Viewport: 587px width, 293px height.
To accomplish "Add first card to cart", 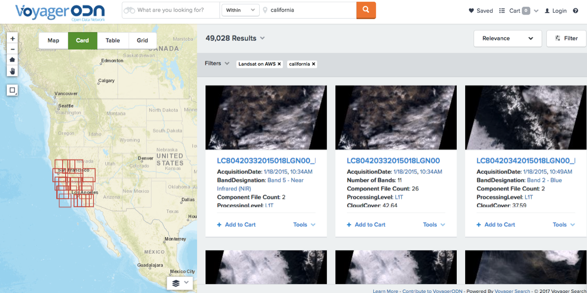I will pos(236,225).
